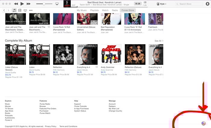The width and height of the screenshot is (211, 128).
Task: Open Account under Manage
Action: pos(112,104)
